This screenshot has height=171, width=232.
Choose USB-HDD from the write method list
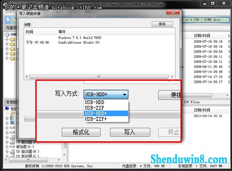(x=106, y=102)
